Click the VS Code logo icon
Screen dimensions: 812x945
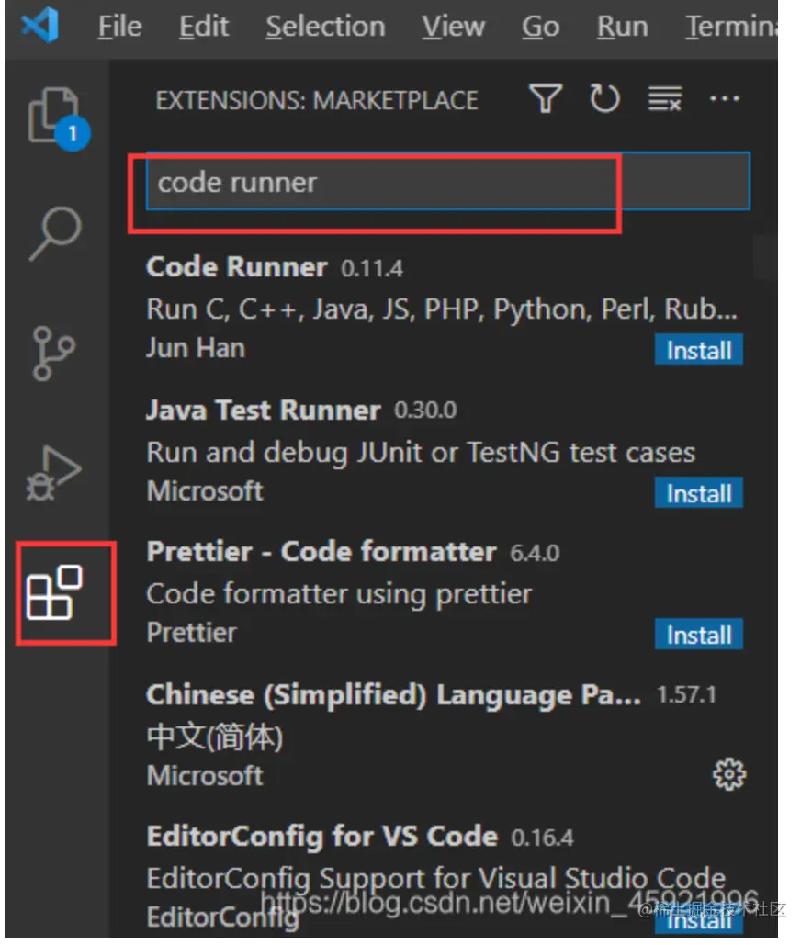coord(39,26)
